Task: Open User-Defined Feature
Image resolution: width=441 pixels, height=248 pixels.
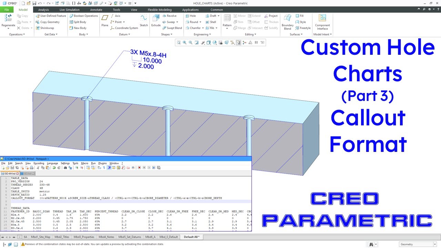Action: click(51, 16)
